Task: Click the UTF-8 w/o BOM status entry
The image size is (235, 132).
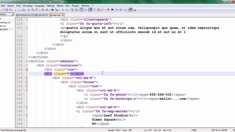Action: [x=219, y=130]
